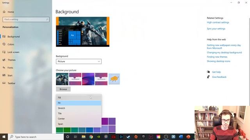Open Lock screen via its sidebar icon

point(4,52)
